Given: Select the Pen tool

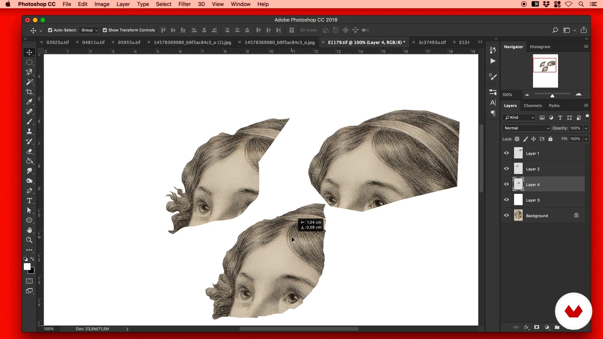Looking at the screenshot, I should pyautogui.click(x=29, y=191).
